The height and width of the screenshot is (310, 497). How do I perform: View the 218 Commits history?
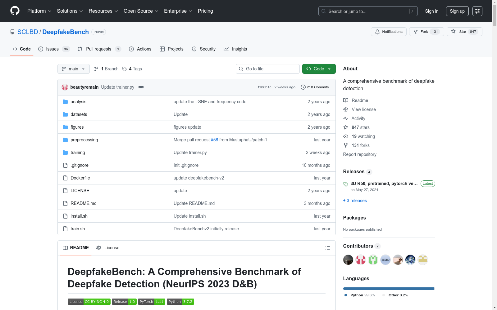(315, 87)
